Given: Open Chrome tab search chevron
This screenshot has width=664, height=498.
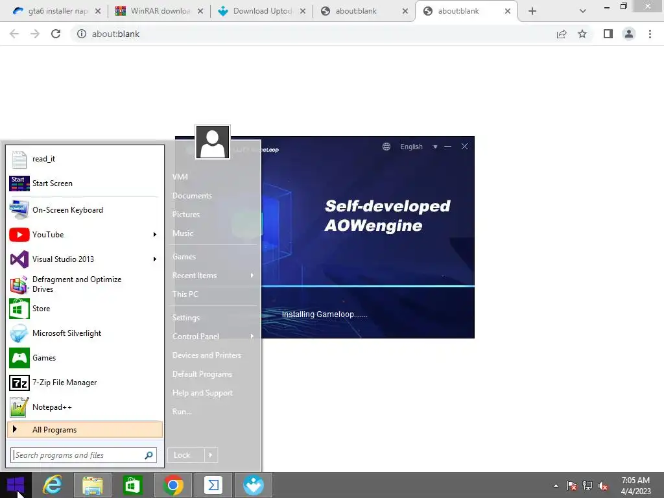Looking at the screenshot, I should [583, 11].
